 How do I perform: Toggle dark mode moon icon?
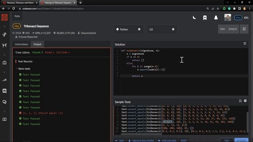[x=194, y=17]
